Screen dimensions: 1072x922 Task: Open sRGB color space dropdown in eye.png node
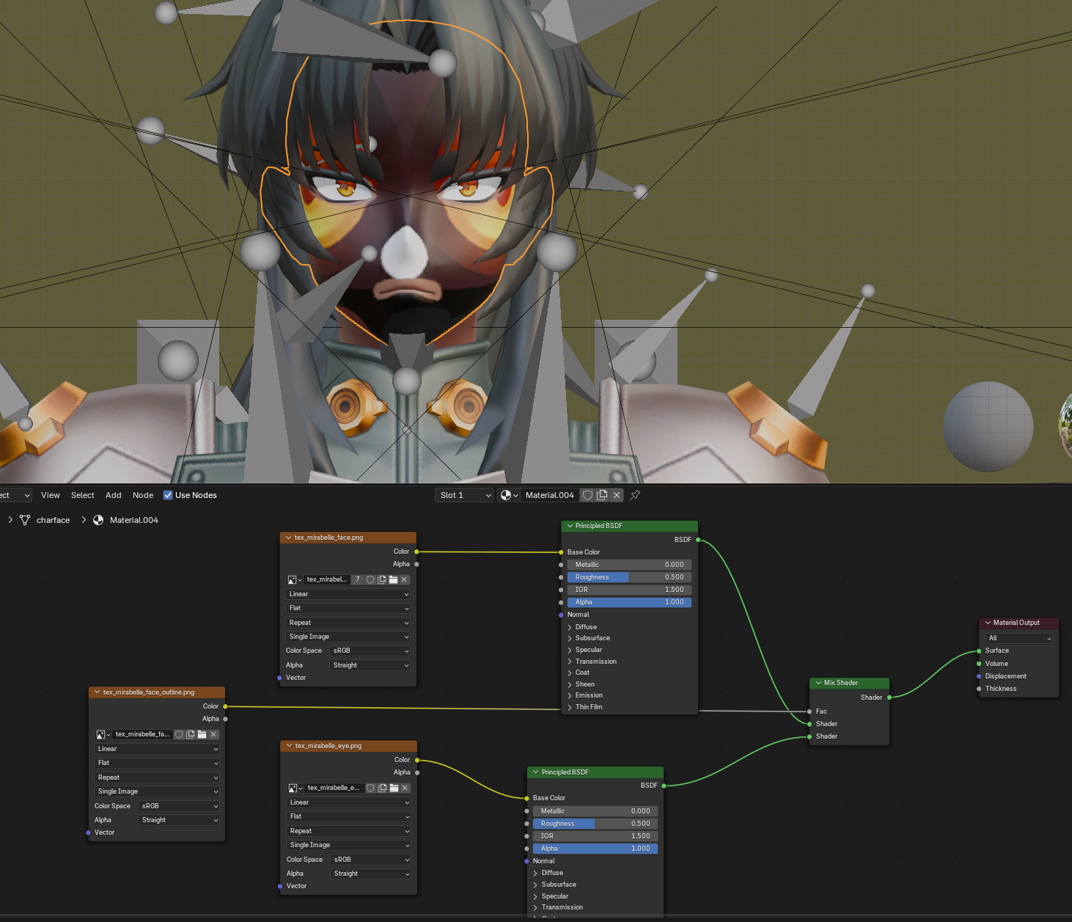pos(371,860)
